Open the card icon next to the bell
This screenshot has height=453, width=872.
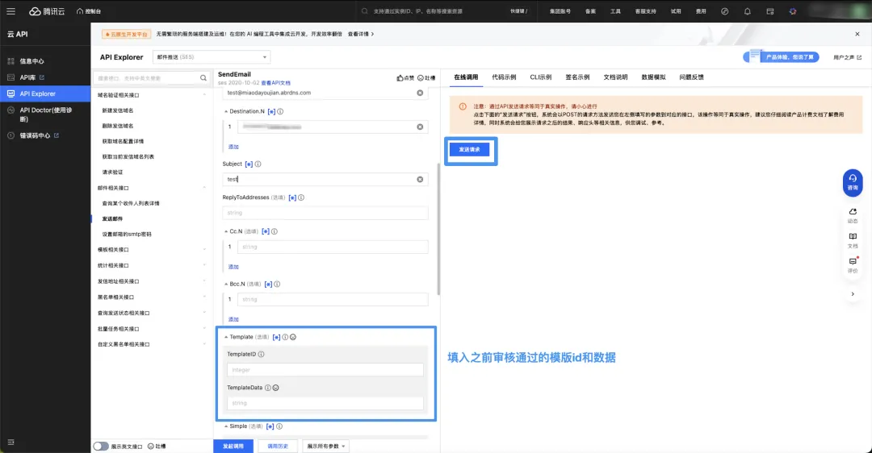click(770, 11)
